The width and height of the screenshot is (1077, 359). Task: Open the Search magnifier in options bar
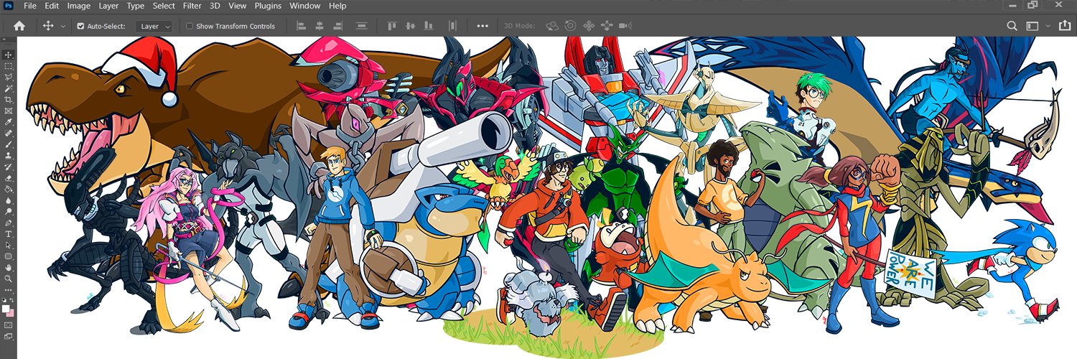(1012, 26)
